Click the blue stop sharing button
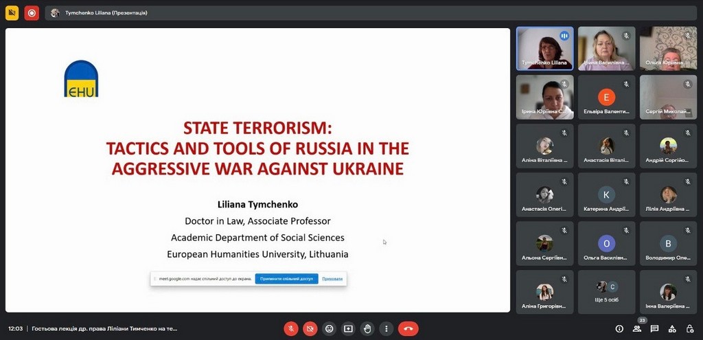The height and width of the screenshot is (340, 703). [x=286, y=278]
